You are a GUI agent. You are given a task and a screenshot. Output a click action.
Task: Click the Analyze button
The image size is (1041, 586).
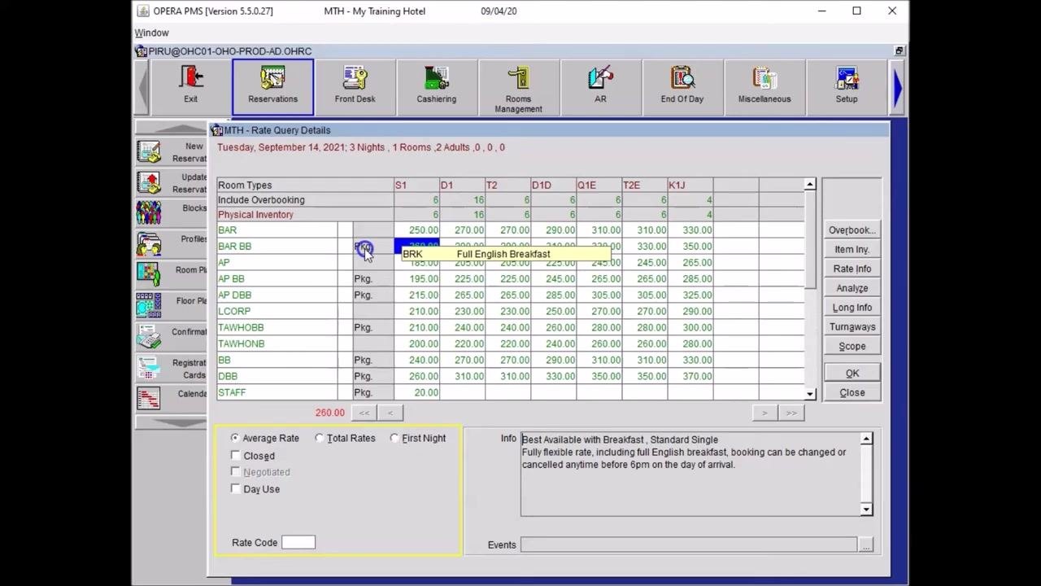852,288
